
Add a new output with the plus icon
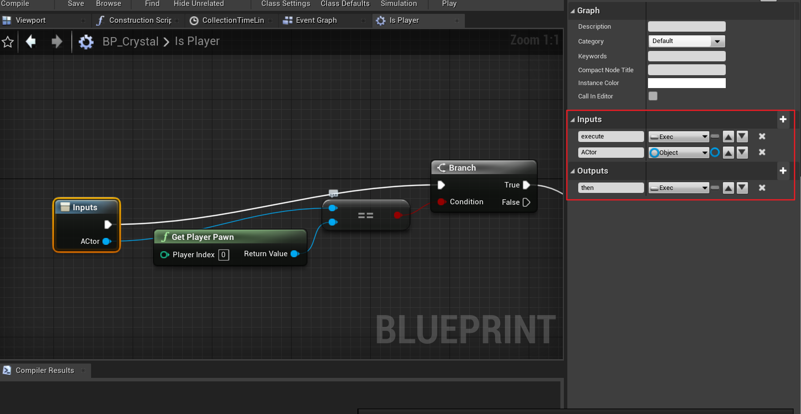783,171
